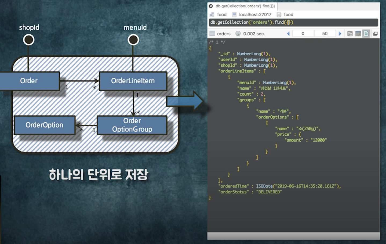Click the orders collection table icon
Image resolution: width=386 pixels, height=244 pixels.
pyautogui.click(x=212, y=34)
